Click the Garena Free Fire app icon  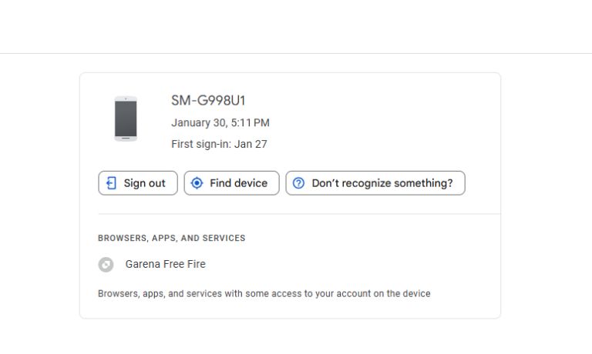point(106,264)
